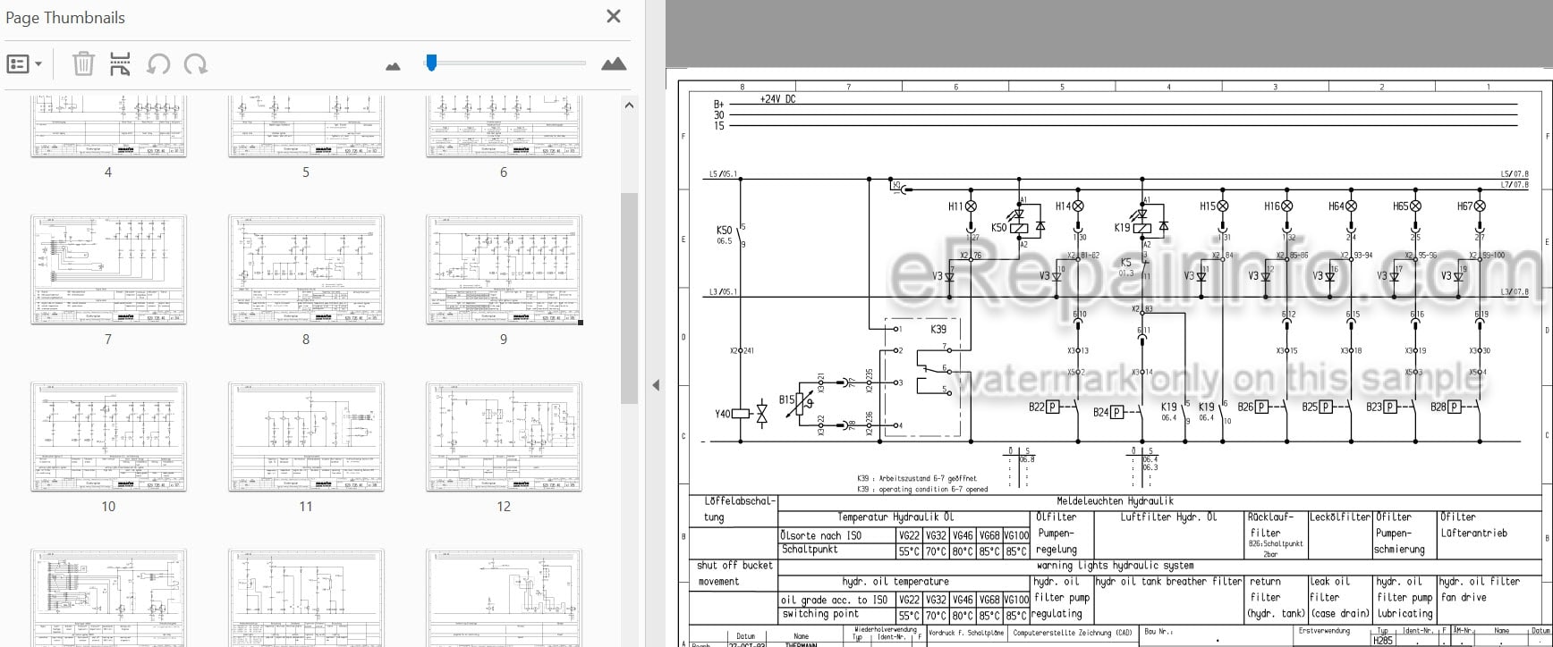Delete selected page with trash icon
This screenshot has width=1553, height=647.
pos(83,64)
